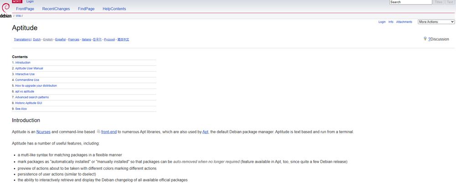Image resolution: width=456 pixels, height=183 pixels.
Task: Switch to the Korean translation
Action: [x=97, y=40]
